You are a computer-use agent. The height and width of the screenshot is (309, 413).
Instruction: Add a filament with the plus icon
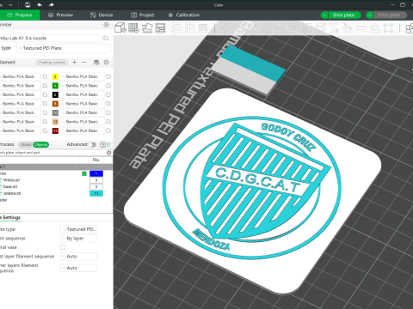[75, 62]
